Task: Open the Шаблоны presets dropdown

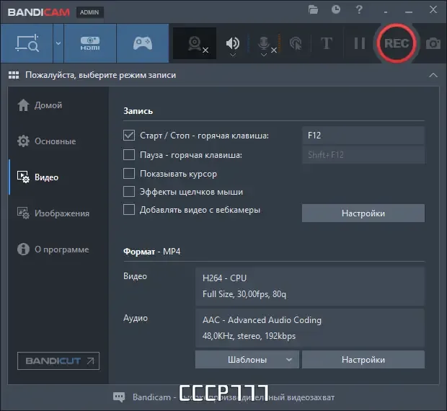Action: pos(247,359)
